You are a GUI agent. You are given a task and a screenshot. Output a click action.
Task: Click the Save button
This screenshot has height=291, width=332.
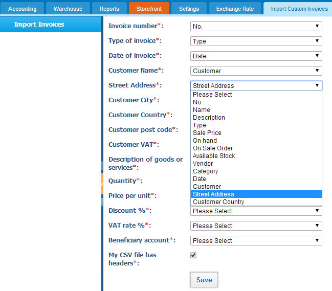(204, 280)
